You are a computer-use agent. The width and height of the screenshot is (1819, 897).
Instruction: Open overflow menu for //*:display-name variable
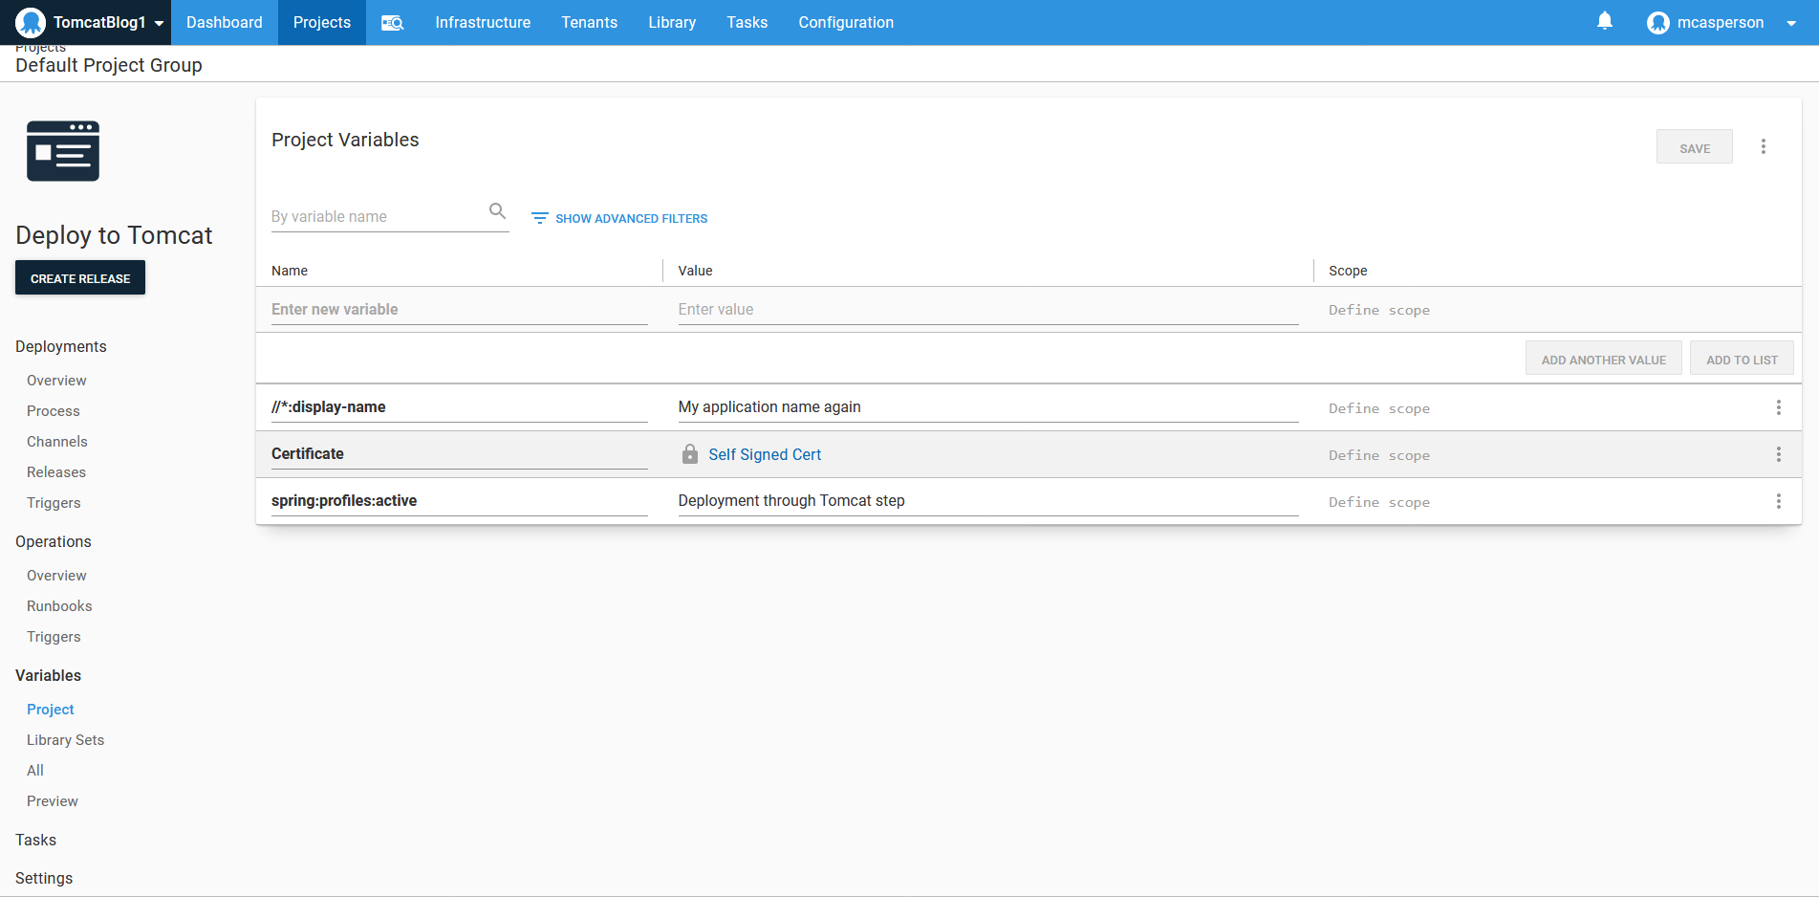click(x=1778, y=408)
